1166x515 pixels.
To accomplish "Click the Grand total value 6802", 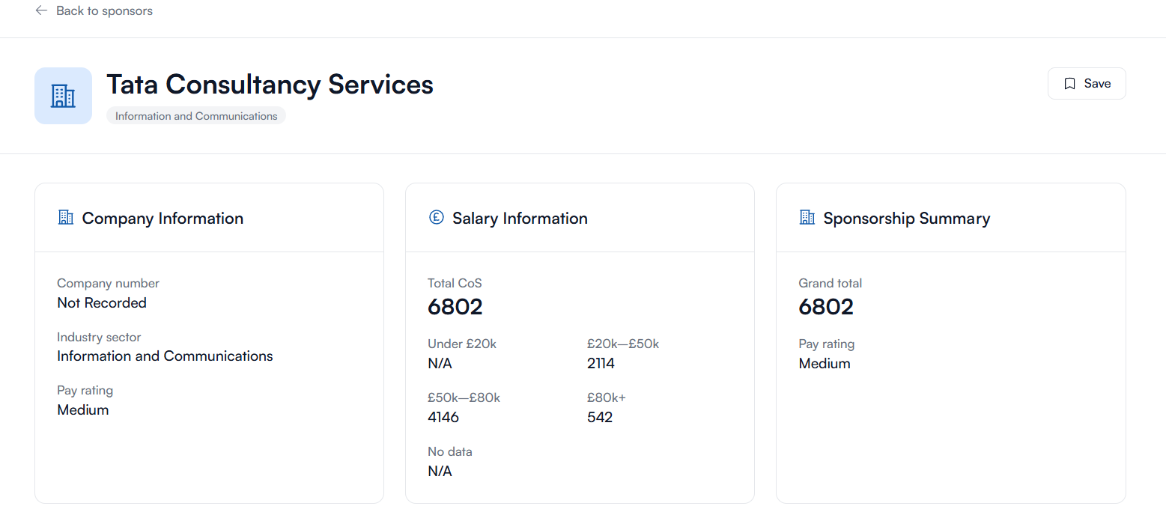I will [826, 307].
